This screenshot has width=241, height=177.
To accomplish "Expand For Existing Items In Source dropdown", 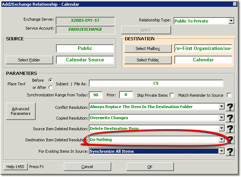I will (x=221, y=151).
